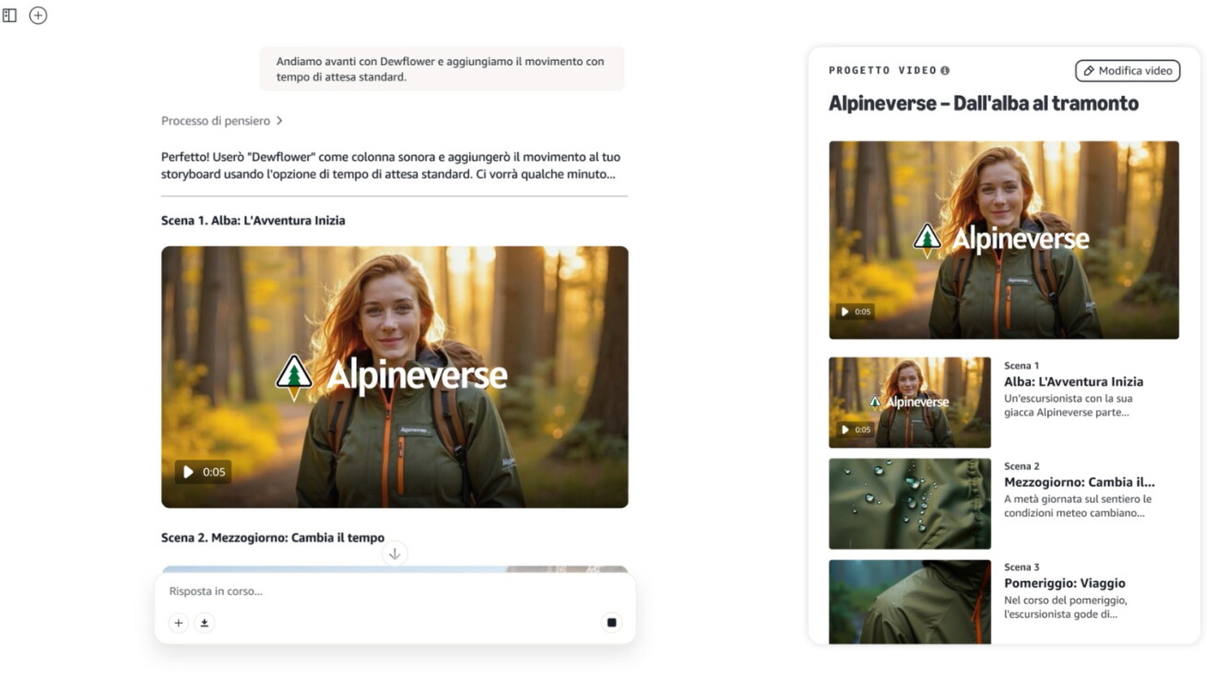Click the scroll-to-bottom arrow button
This screenshot has width=1217, height=677.
point(395,554)
